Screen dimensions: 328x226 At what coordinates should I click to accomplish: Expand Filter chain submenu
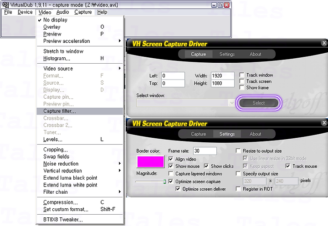click(x=80, y=192)
